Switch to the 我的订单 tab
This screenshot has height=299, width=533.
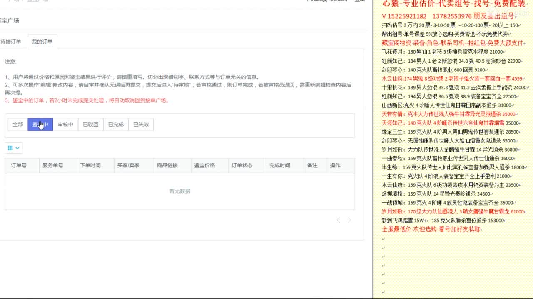click(41, 41)
